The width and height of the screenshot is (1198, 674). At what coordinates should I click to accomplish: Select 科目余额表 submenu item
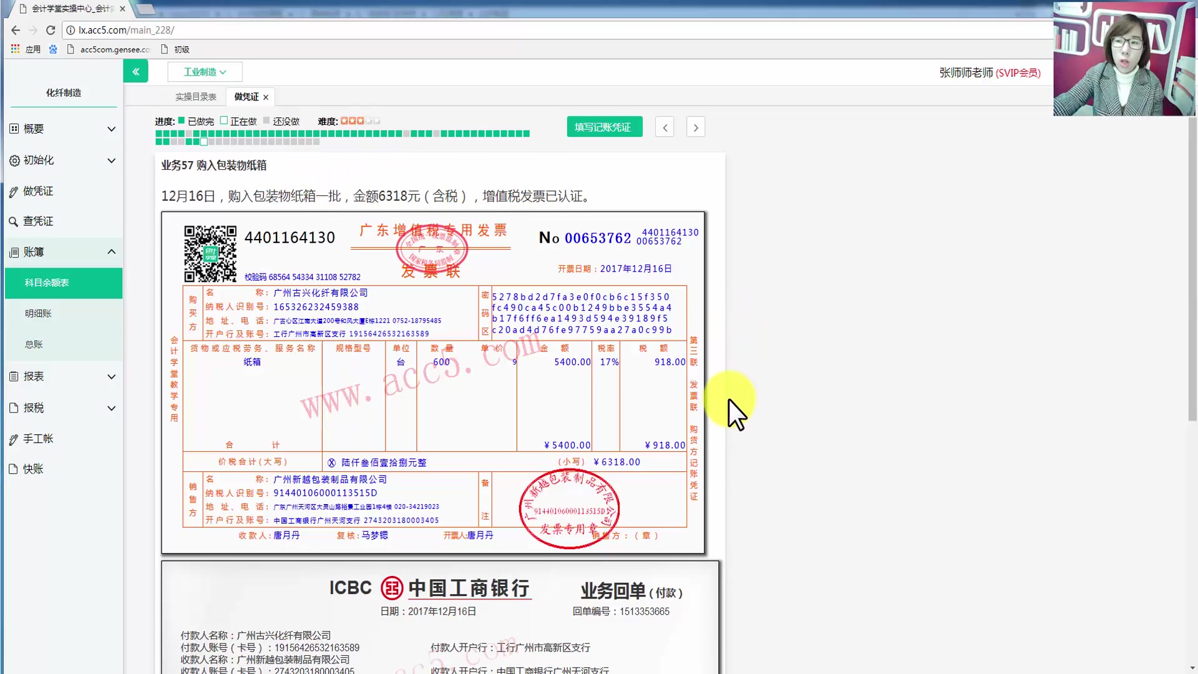63,283
